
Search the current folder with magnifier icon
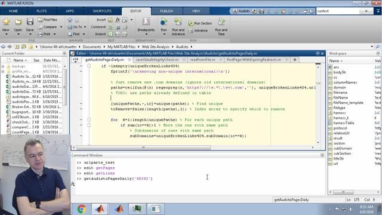pos(378,47)
